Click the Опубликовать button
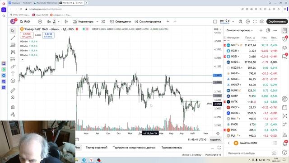This screenshot has width=289, height=163. click(x=277, y=22)
